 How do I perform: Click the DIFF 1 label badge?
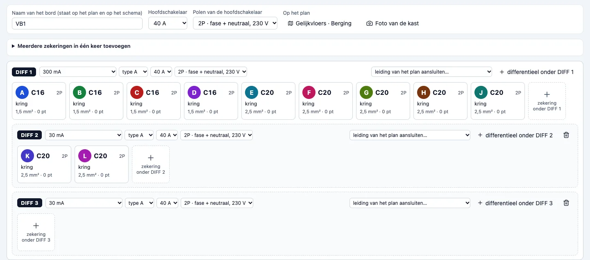point(24,72)
